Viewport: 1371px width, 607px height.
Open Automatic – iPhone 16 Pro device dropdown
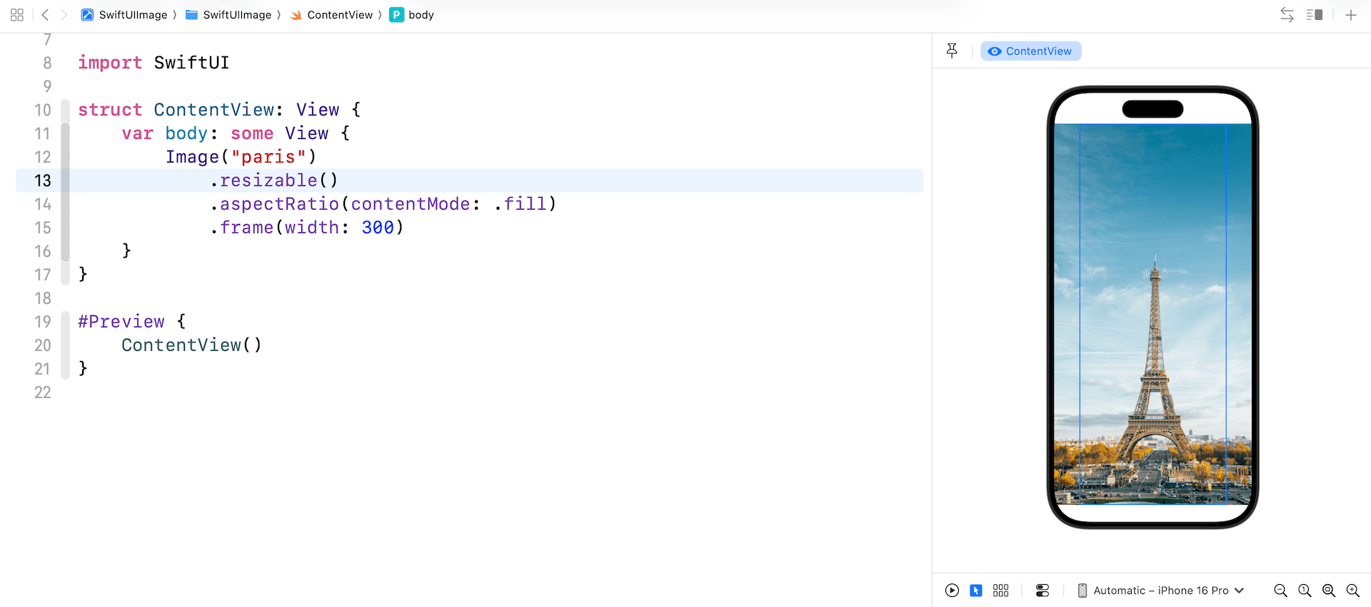(1160, 591)
